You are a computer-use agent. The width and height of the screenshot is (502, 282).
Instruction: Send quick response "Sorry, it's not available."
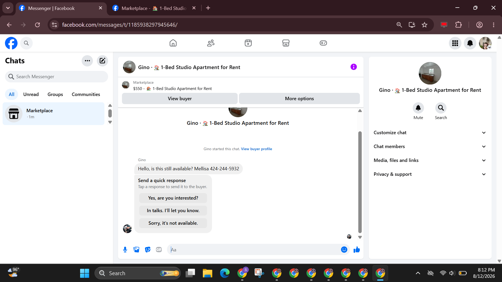point(173,223)
